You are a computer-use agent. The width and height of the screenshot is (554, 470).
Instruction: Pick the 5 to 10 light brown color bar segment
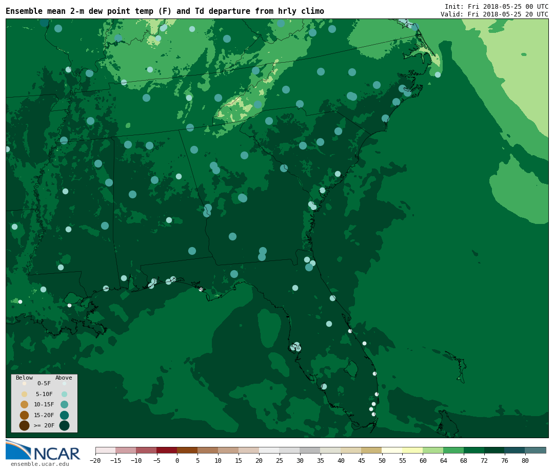[x=208, y=450]
